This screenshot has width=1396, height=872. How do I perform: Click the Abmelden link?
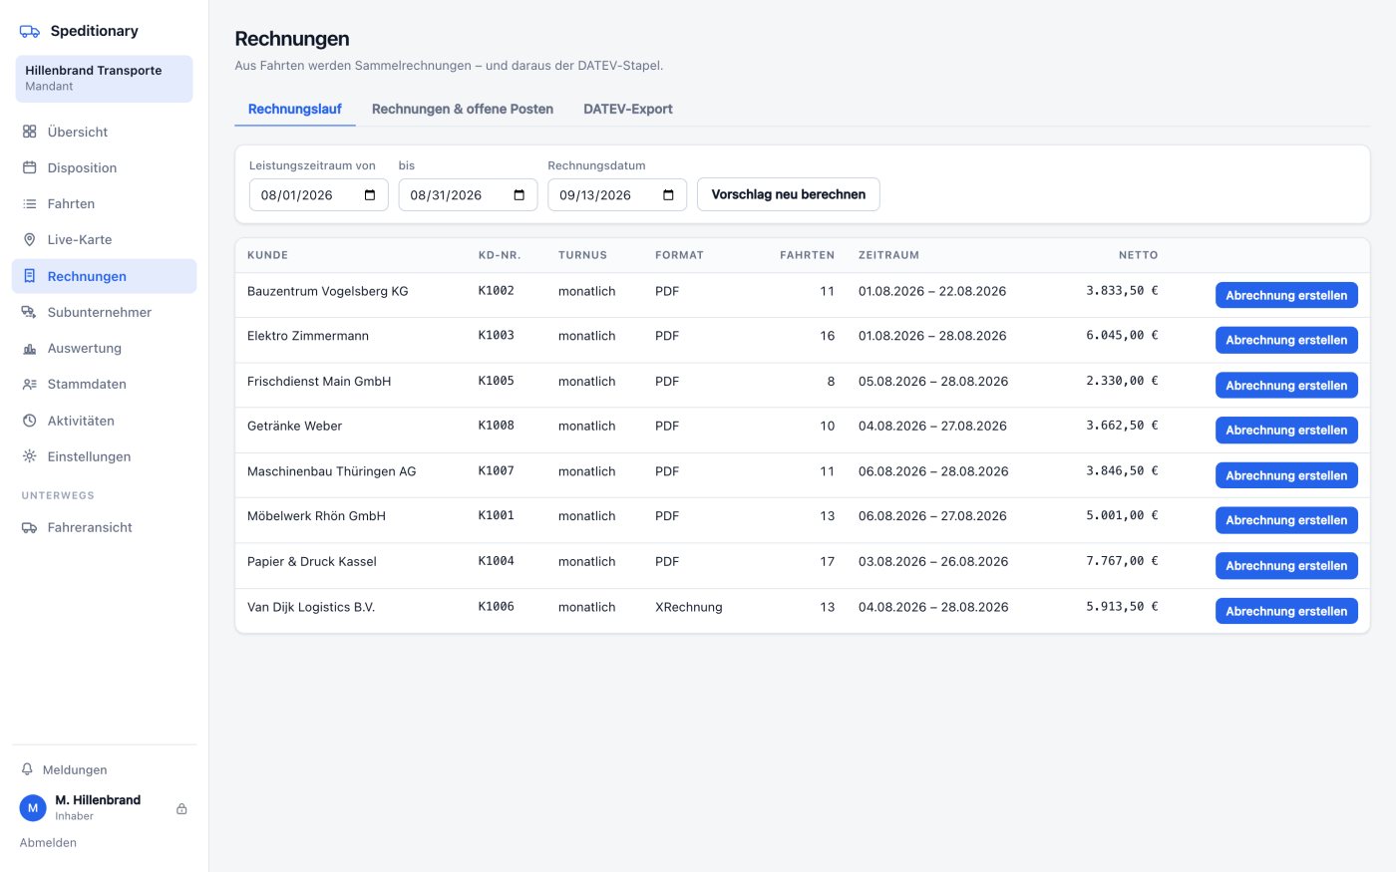click(x=48, y=842)
